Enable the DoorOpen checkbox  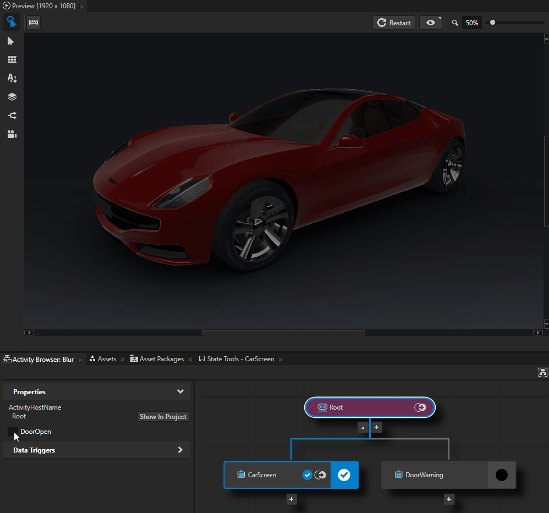point(13,432)
